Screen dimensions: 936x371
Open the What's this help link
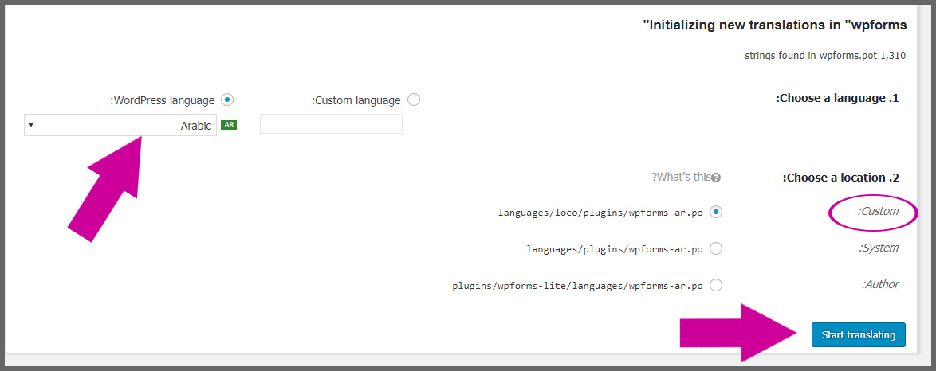682,178
